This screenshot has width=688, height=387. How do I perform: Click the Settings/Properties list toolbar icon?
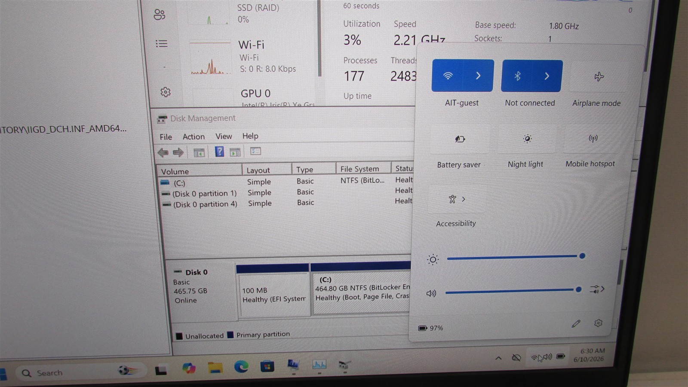click(255, 151)
